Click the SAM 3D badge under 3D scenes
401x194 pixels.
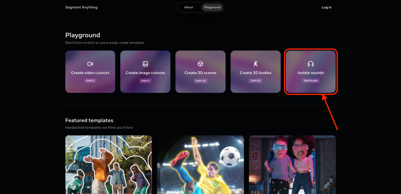tap(200, 81)
